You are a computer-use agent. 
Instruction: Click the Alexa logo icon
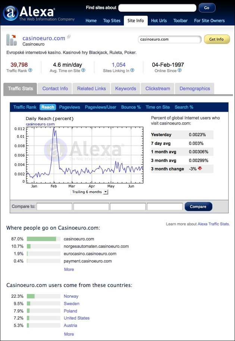10,13
